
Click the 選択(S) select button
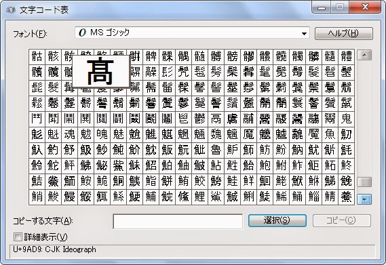click(277, 220)
